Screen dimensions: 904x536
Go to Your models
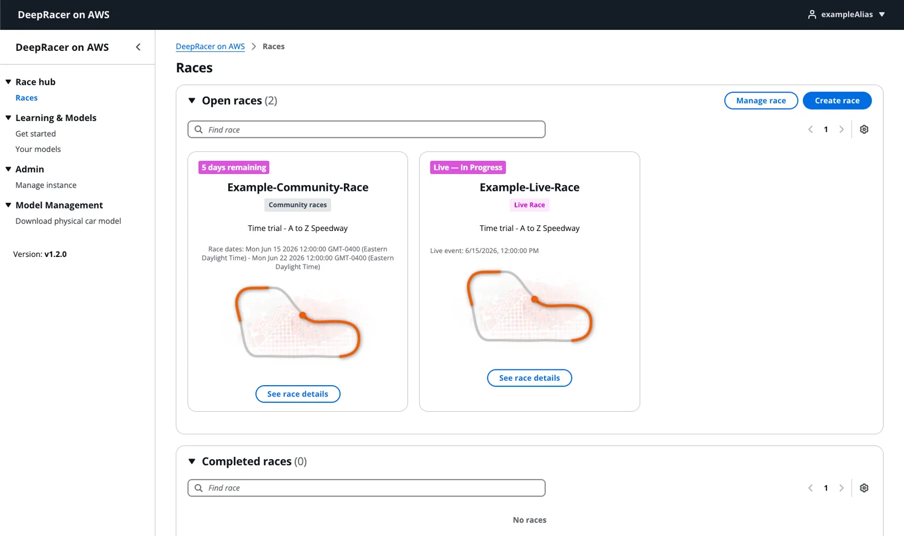coord(38,149)
